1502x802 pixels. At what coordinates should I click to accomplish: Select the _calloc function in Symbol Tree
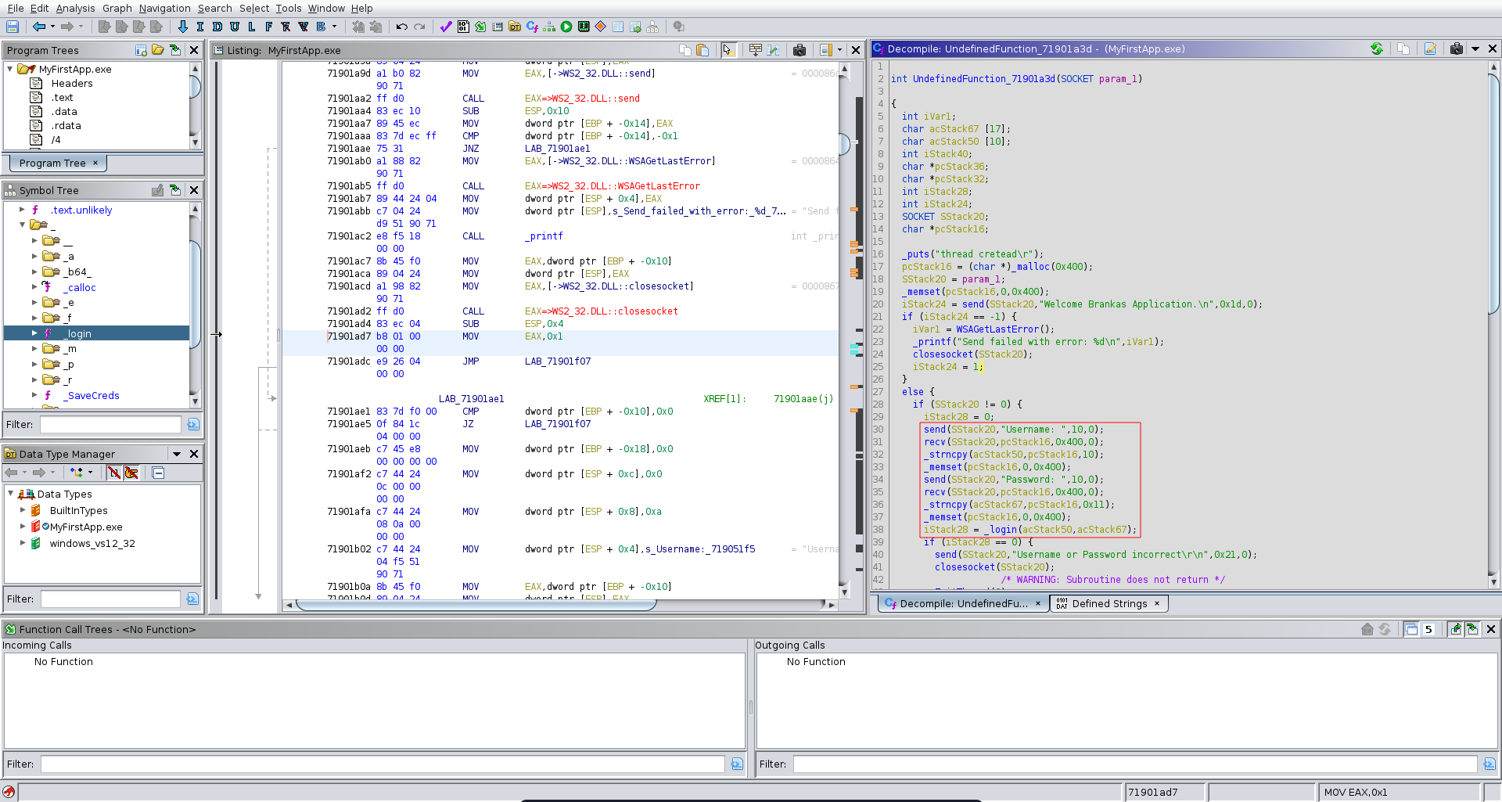80,287
